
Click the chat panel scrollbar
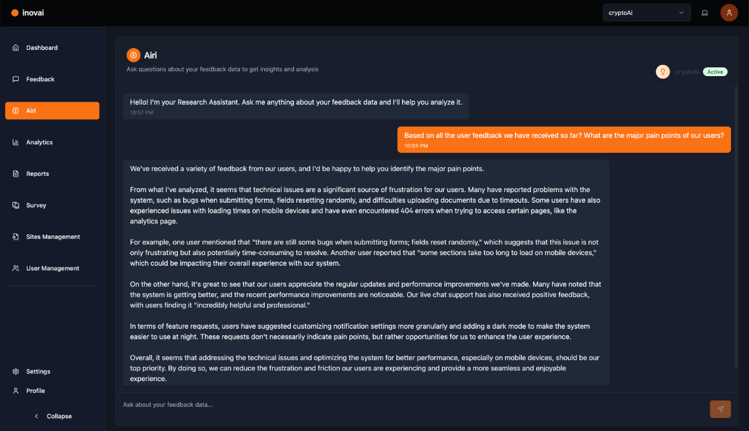pyautogui.click(x=735, y=237)
